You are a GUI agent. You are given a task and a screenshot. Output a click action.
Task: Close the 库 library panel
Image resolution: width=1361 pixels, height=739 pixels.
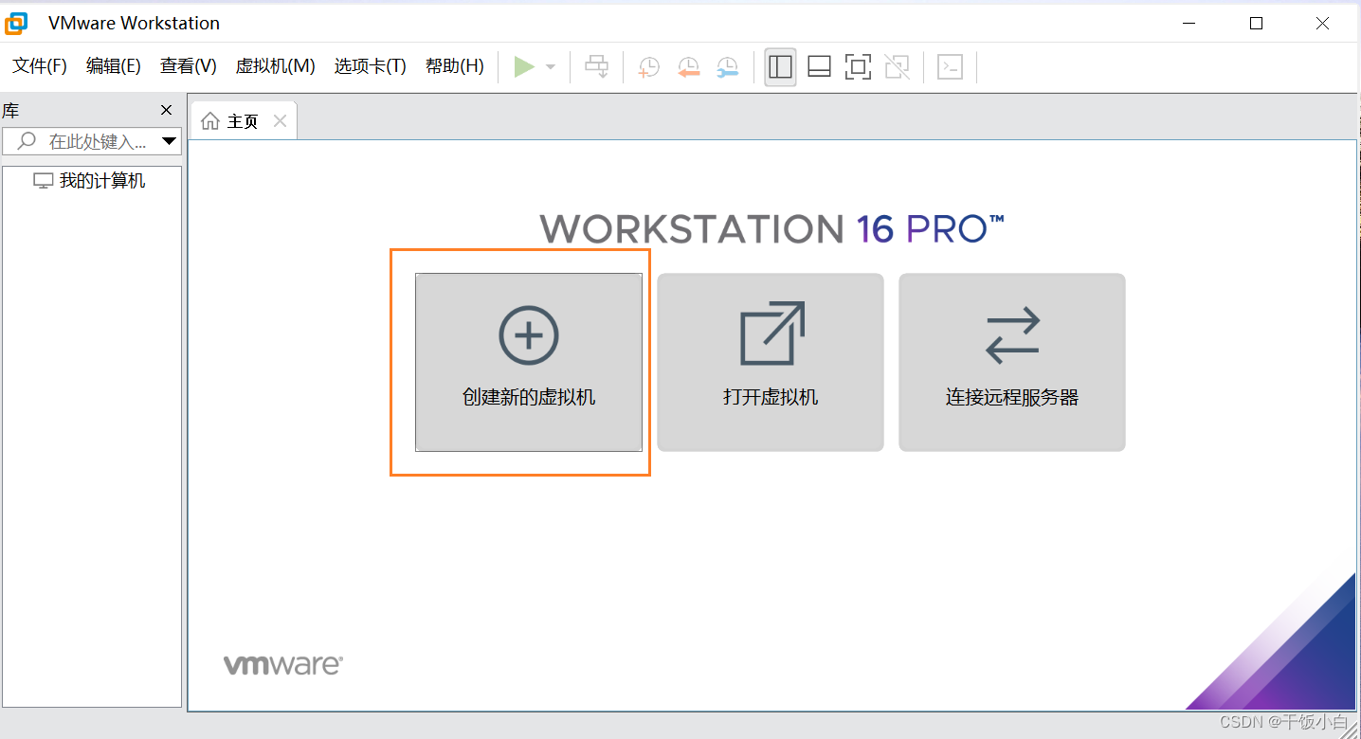point(167,111)
